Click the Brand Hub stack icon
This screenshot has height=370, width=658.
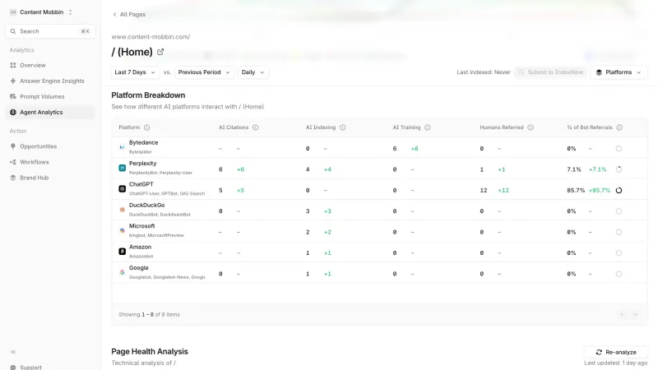[13, 178]
